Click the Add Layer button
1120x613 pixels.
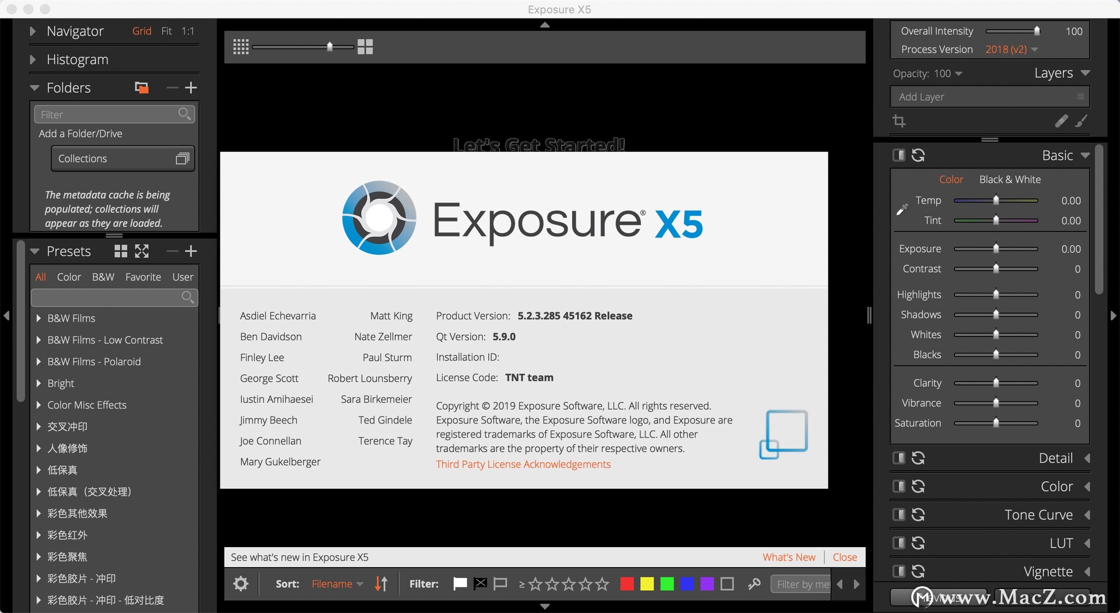989,97
